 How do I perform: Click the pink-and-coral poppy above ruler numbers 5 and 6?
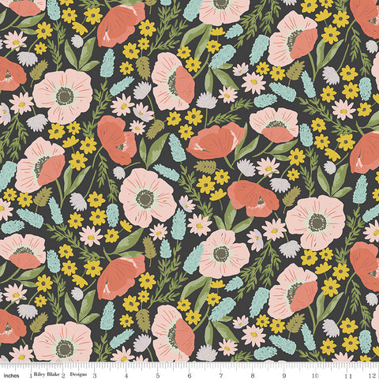(x=174, y=333)
